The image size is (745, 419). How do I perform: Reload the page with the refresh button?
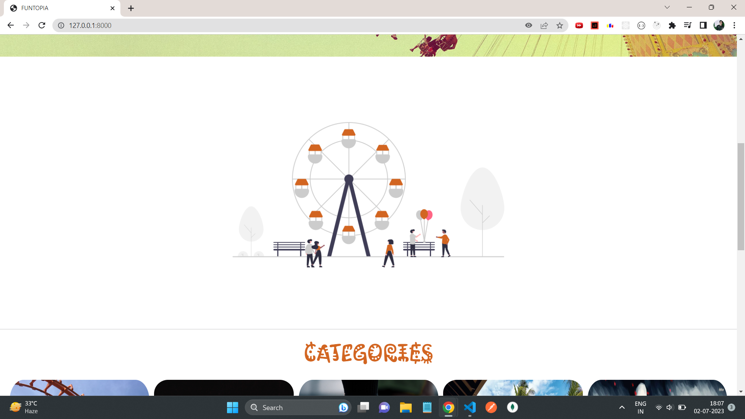point(42,25)
